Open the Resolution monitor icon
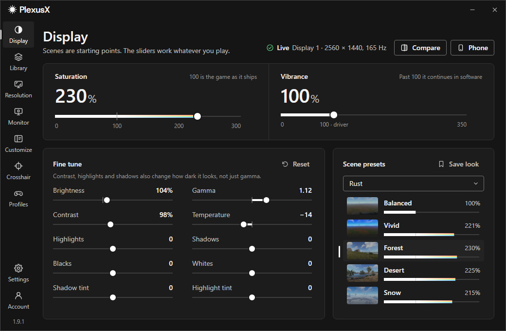This screenshot has width=506, height=331. (18, 84)
